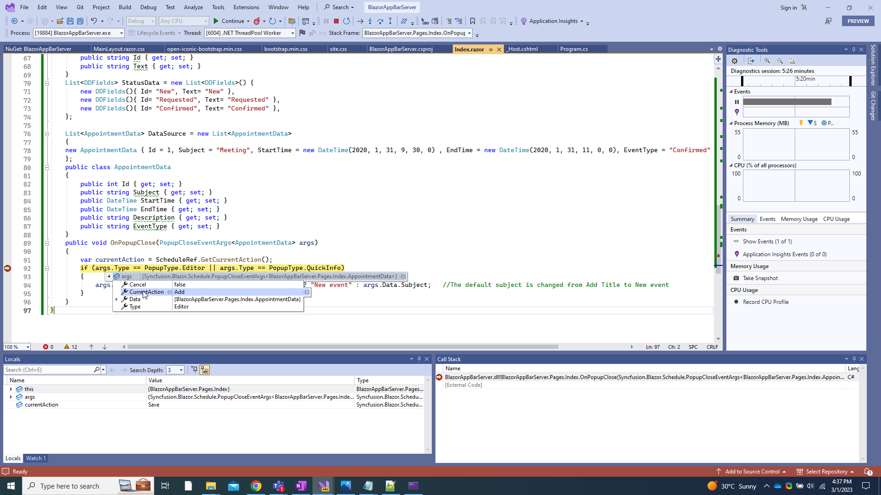Click the Diagnostic Tools output window icon

[751, 61]
